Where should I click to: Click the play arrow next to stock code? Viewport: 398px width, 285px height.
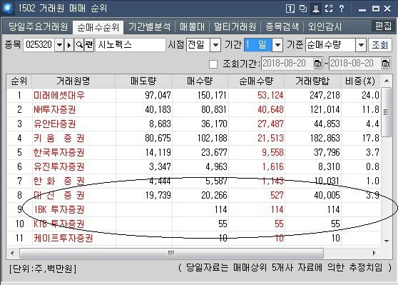[69, 45]
